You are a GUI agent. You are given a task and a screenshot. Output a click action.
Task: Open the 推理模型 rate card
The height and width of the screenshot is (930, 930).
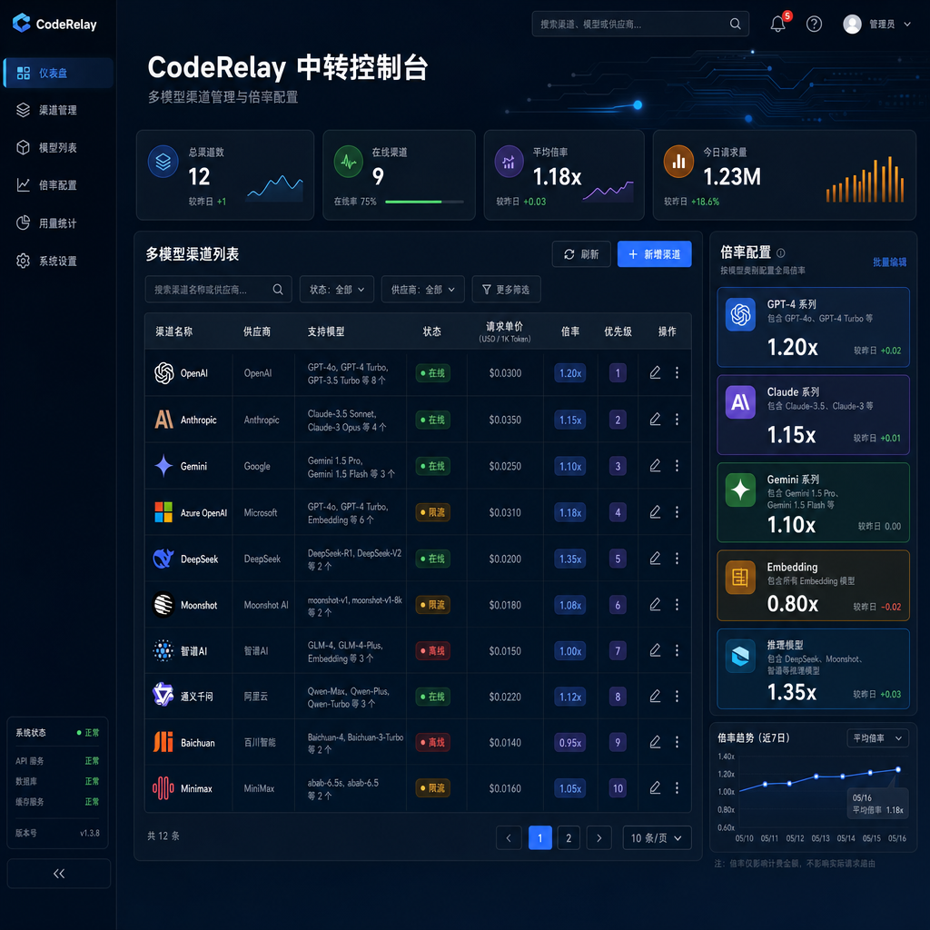[813, 669]
